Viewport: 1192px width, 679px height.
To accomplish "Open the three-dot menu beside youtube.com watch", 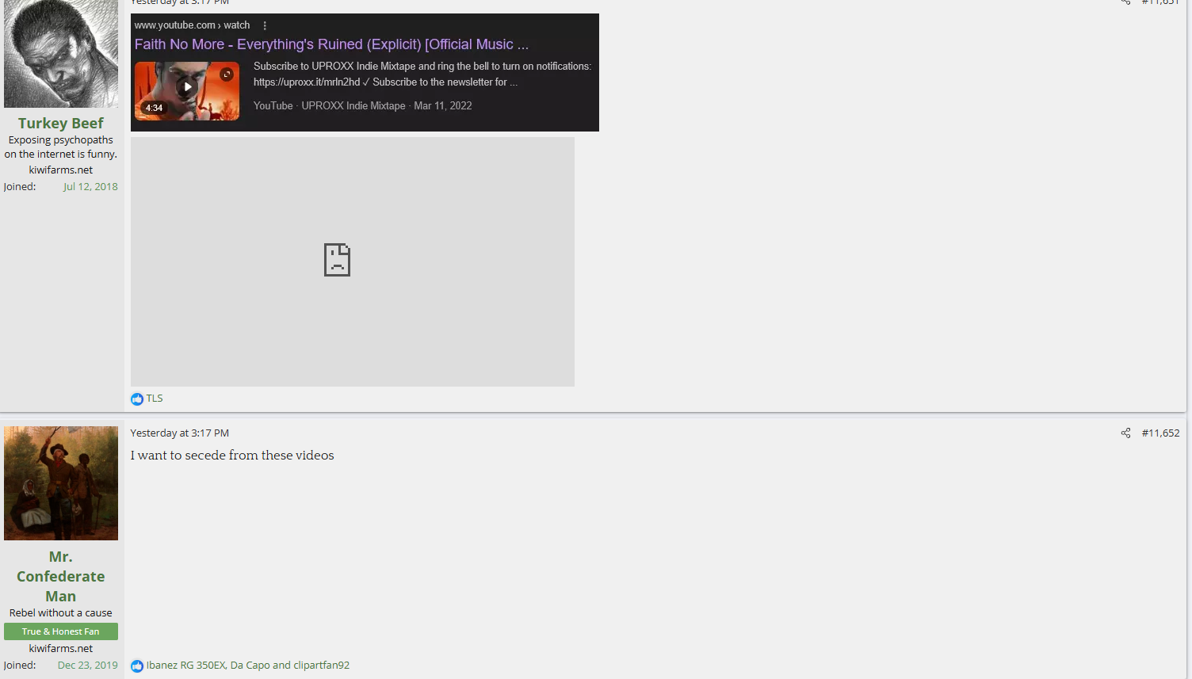I will [x=265, y=25].
